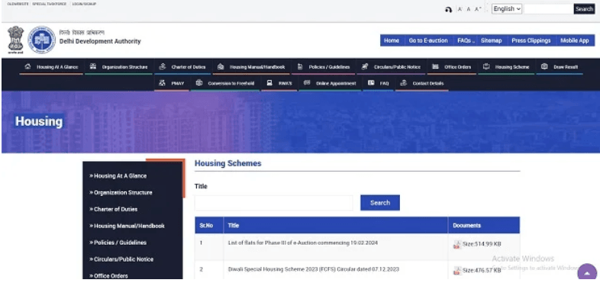Click the top-bar FAQ nav icon
The image size is (600, 283).
(x=371, y=83)
